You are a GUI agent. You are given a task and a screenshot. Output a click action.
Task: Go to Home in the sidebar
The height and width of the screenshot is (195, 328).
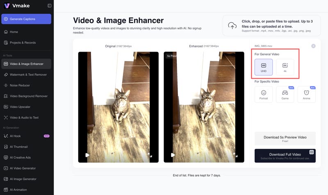pyautogui.click(x=26, y=32)
